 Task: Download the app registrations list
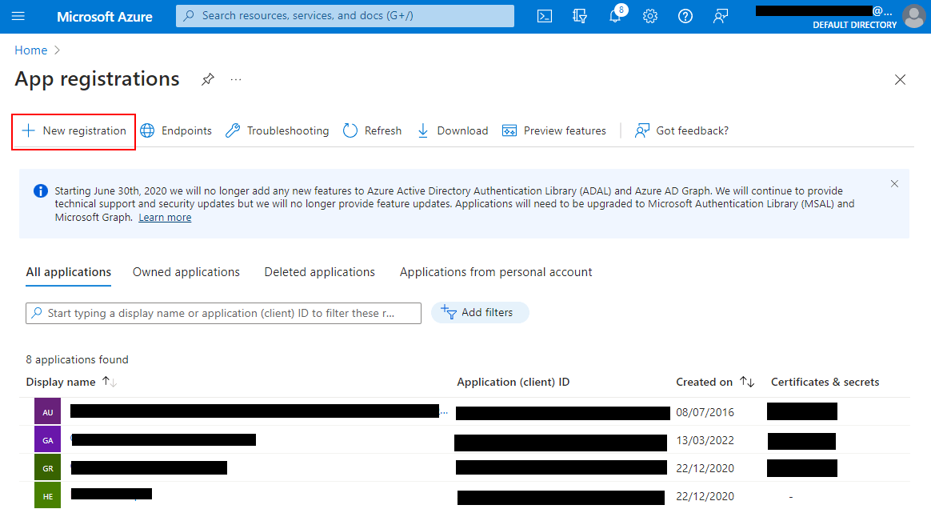[x=453, y=130]
